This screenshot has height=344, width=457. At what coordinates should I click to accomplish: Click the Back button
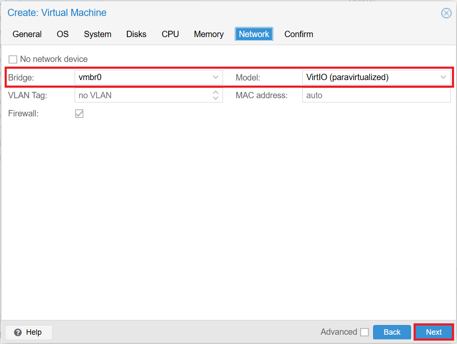(392, 332)
